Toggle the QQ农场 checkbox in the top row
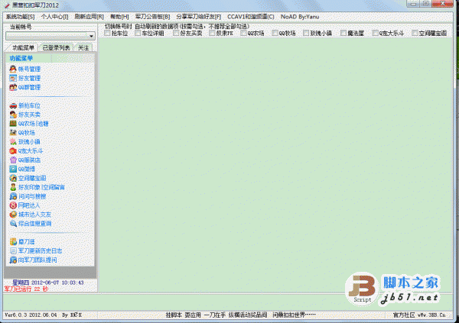The width and height of the screenshot is (459, 323). [x=243, y=33]
